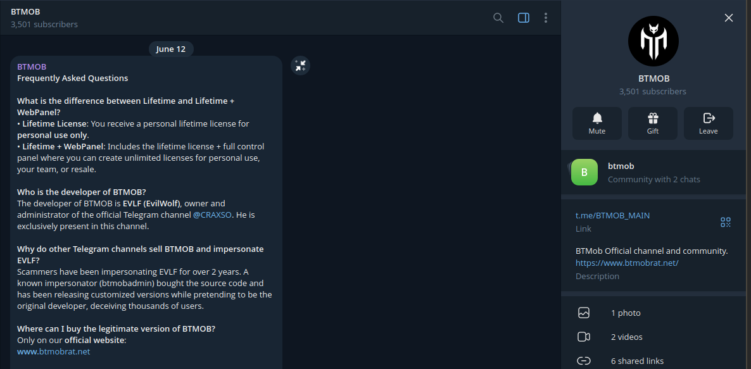Click the video camera icon
The image size is (751, 369).
click(583, 337)
